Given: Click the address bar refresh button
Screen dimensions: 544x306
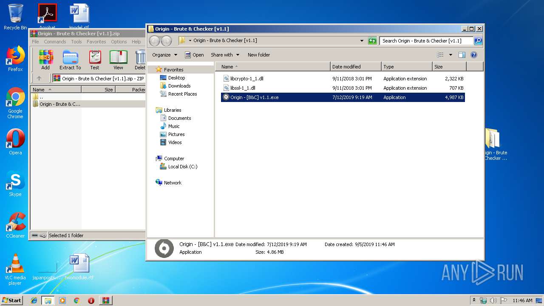Looking at the screenshot, I should point(372,41).
